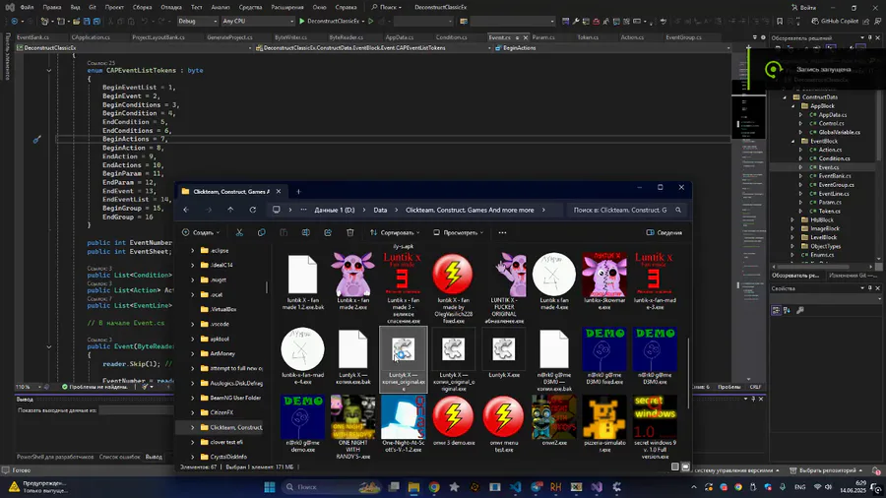Open Сортировать dropdown in Explorer
The image size is (886, 498).
pos(395,232)
